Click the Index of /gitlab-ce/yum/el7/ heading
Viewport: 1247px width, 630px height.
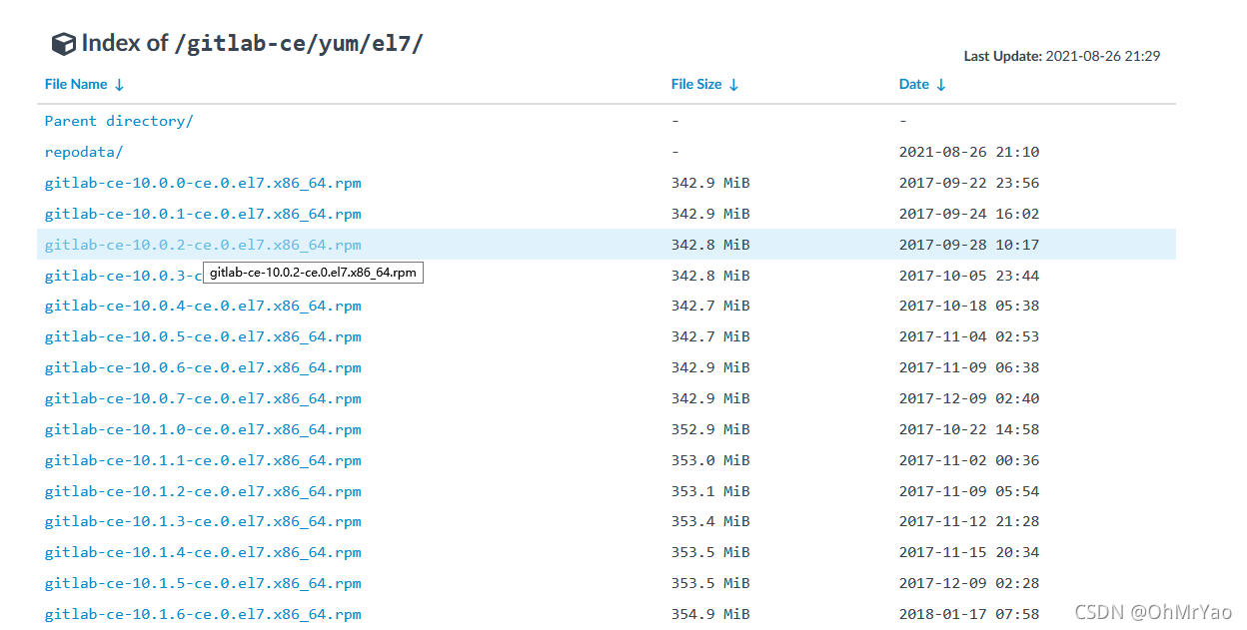point(252,44)
